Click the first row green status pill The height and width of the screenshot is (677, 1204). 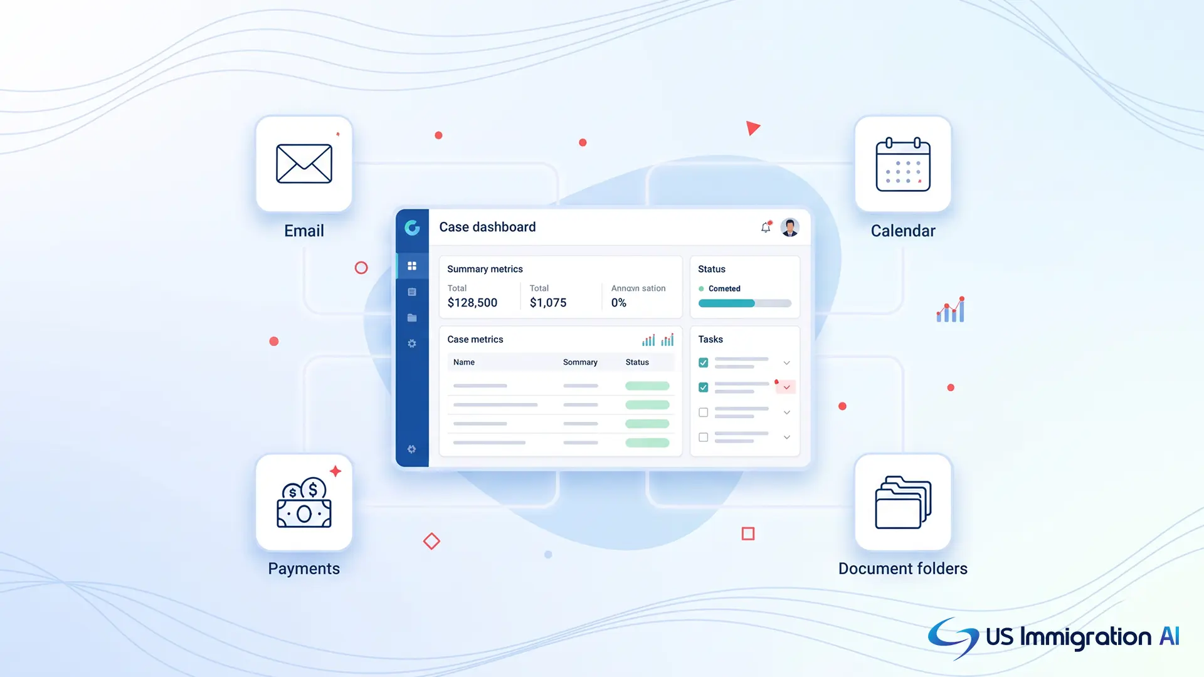click(x=647, y=386)
